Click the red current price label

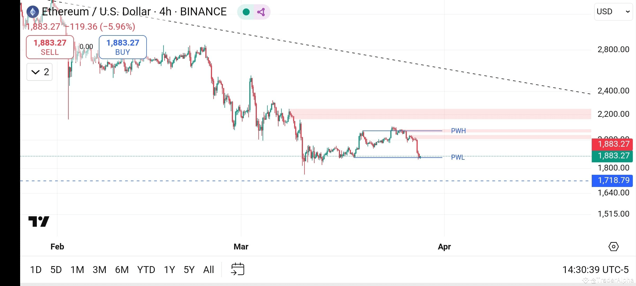coord(612,144)
